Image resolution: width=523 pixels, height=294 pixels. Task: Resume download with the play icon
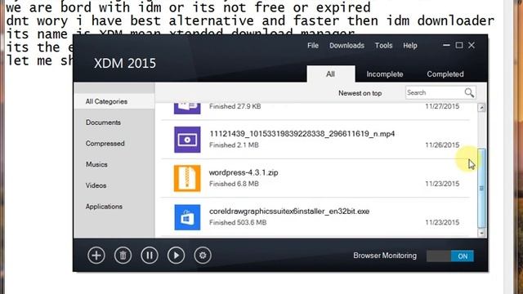tap(177, 256)
